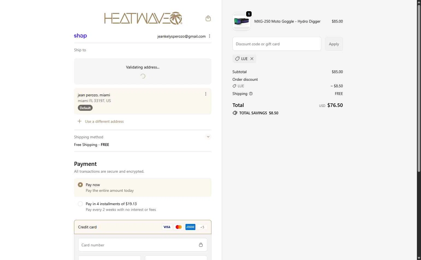
Task: Click the shipping help question icon
Action: coord(251,94)
